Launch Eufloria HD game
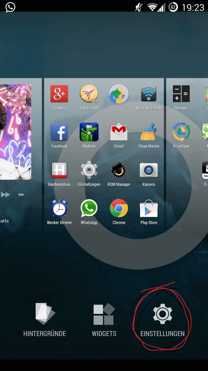The height and width of the screenshot is (371, 208). click(89, 98)
